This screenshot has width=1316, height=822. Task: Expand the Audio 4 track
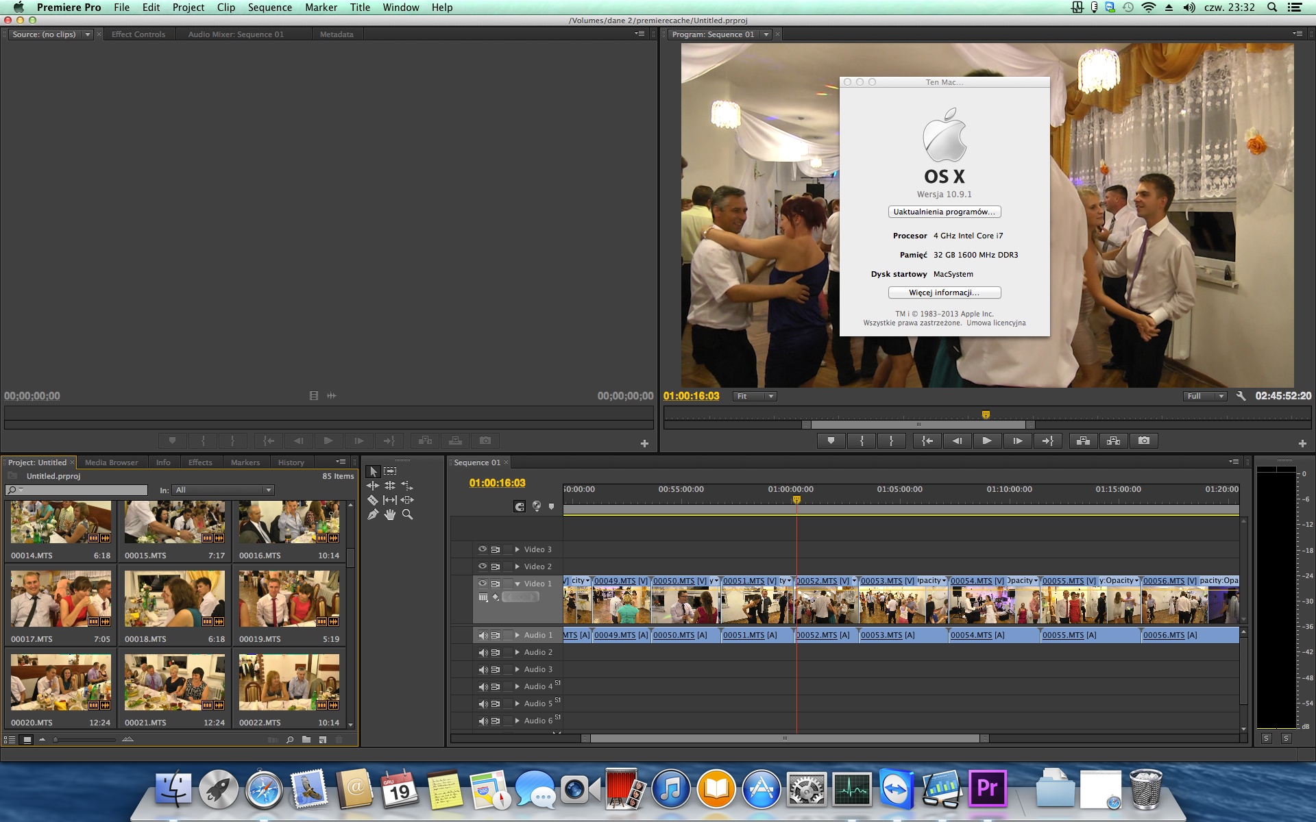(517, 686)
